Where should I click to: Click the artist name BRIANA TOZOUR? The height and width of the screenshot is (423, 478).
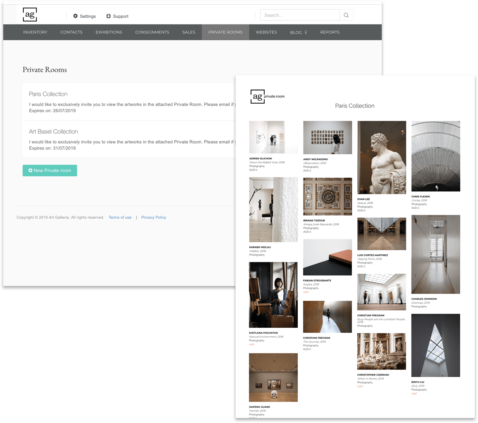(x=314, y=220)
